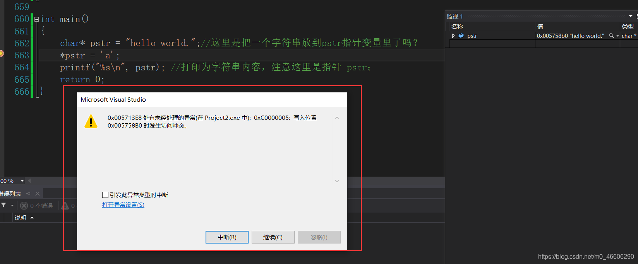638x264 pixels.
Task: Collapse the main() function code block
Action: point(36,19)
